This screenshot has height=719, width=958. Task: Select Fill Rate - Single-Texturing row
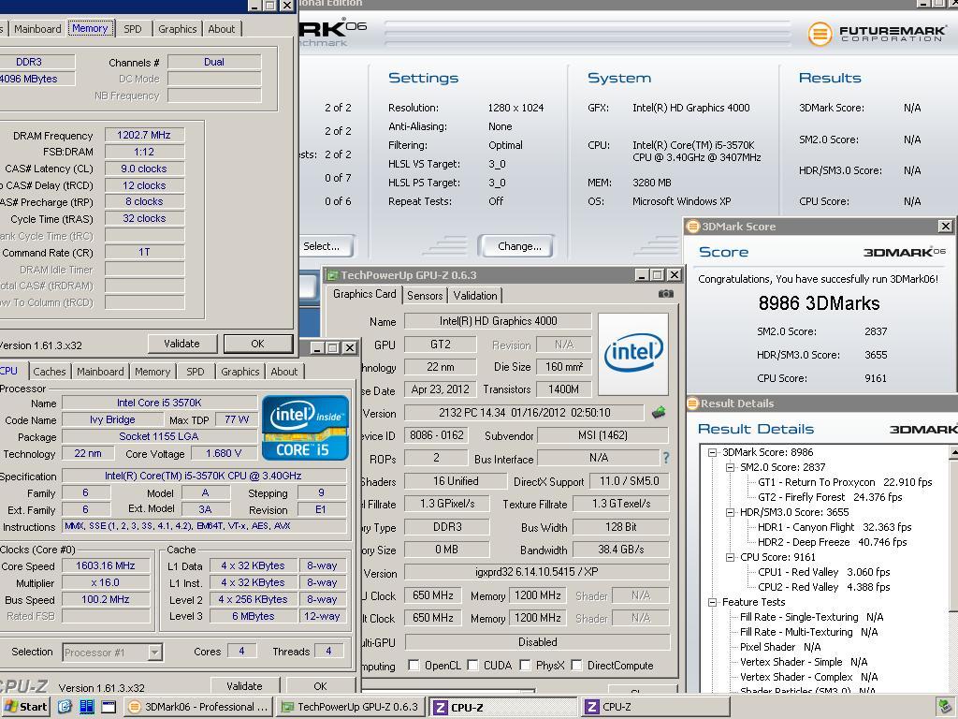(811, 617)
